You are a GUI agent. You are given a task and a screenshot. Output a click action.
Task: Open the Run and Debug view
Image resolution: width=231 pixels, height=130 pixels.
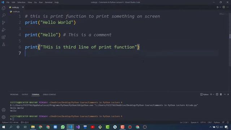tap(4, 30)
